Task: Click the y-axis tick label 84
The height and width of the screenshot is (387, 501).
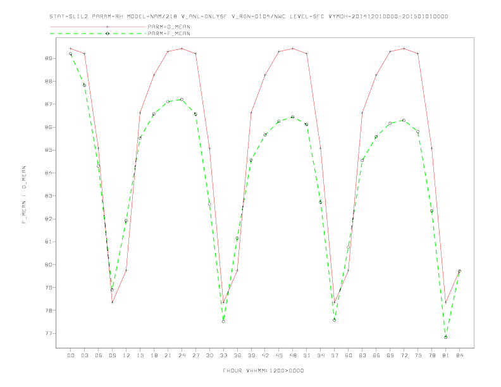Action: [48, 173]
